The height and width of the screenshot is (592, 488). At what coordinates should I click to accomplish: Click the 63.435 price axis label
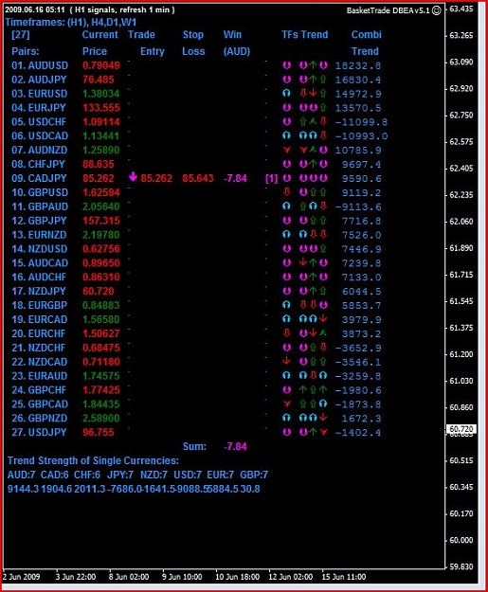click(x=461, y=9)
